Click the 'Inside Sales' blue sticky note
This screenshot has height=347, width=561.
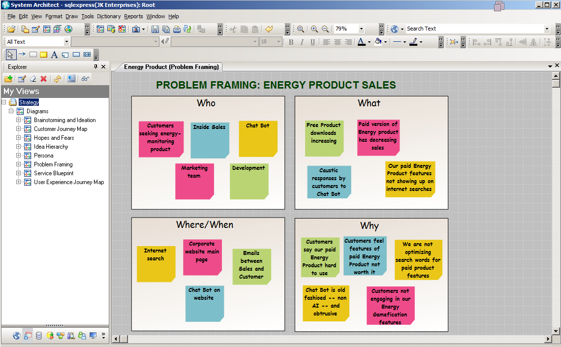click(x=210, y=140)
